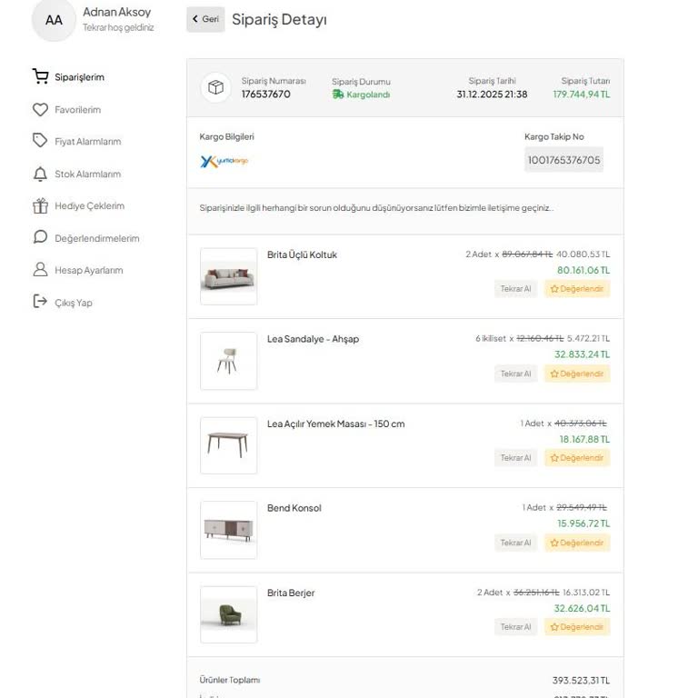Reorder Lea Açılır Yemek Masası Tekrar Al
Screen dimensions: 698x698
(516, 458)
